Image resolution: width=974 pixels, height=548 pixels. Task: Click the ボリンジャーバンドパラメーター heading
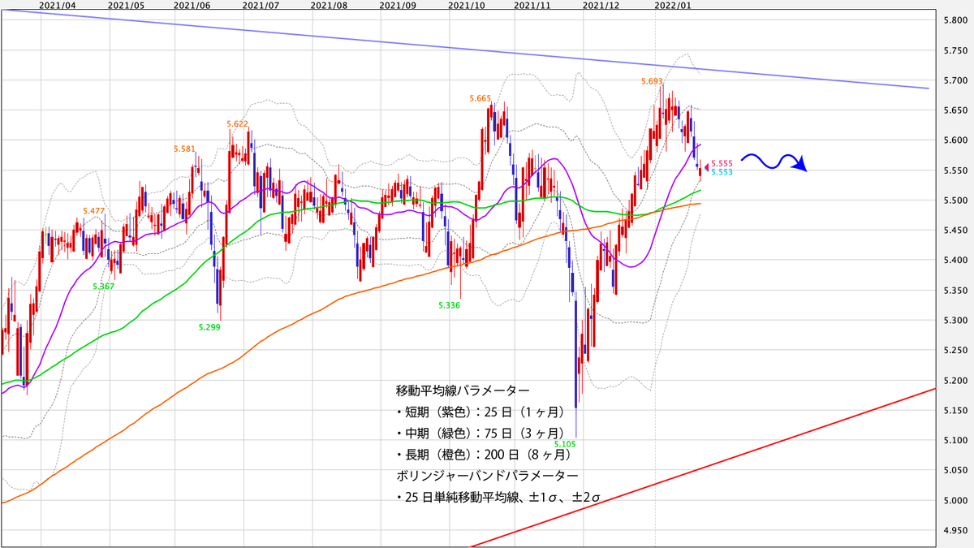pyautogui.click(x=488, y=476)
